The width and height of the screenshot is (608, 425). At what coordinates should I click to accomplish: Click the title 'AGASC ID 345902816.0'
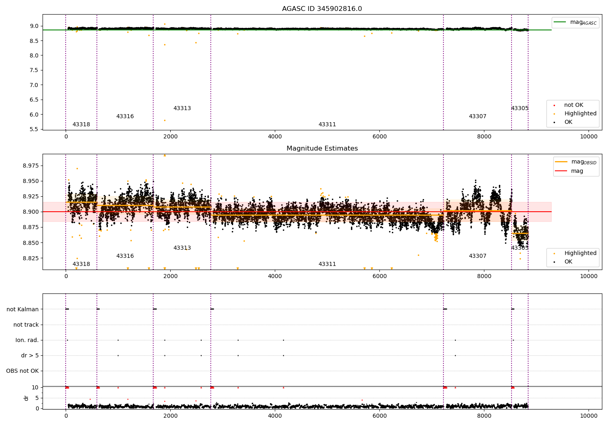click(322, 9)
